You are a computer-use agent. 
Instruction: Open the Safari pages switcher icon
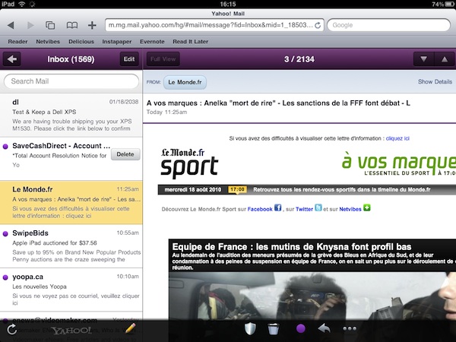(x=50, y=25)
